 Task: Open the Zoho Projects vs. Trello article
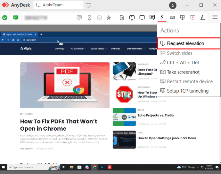[155, 115]
